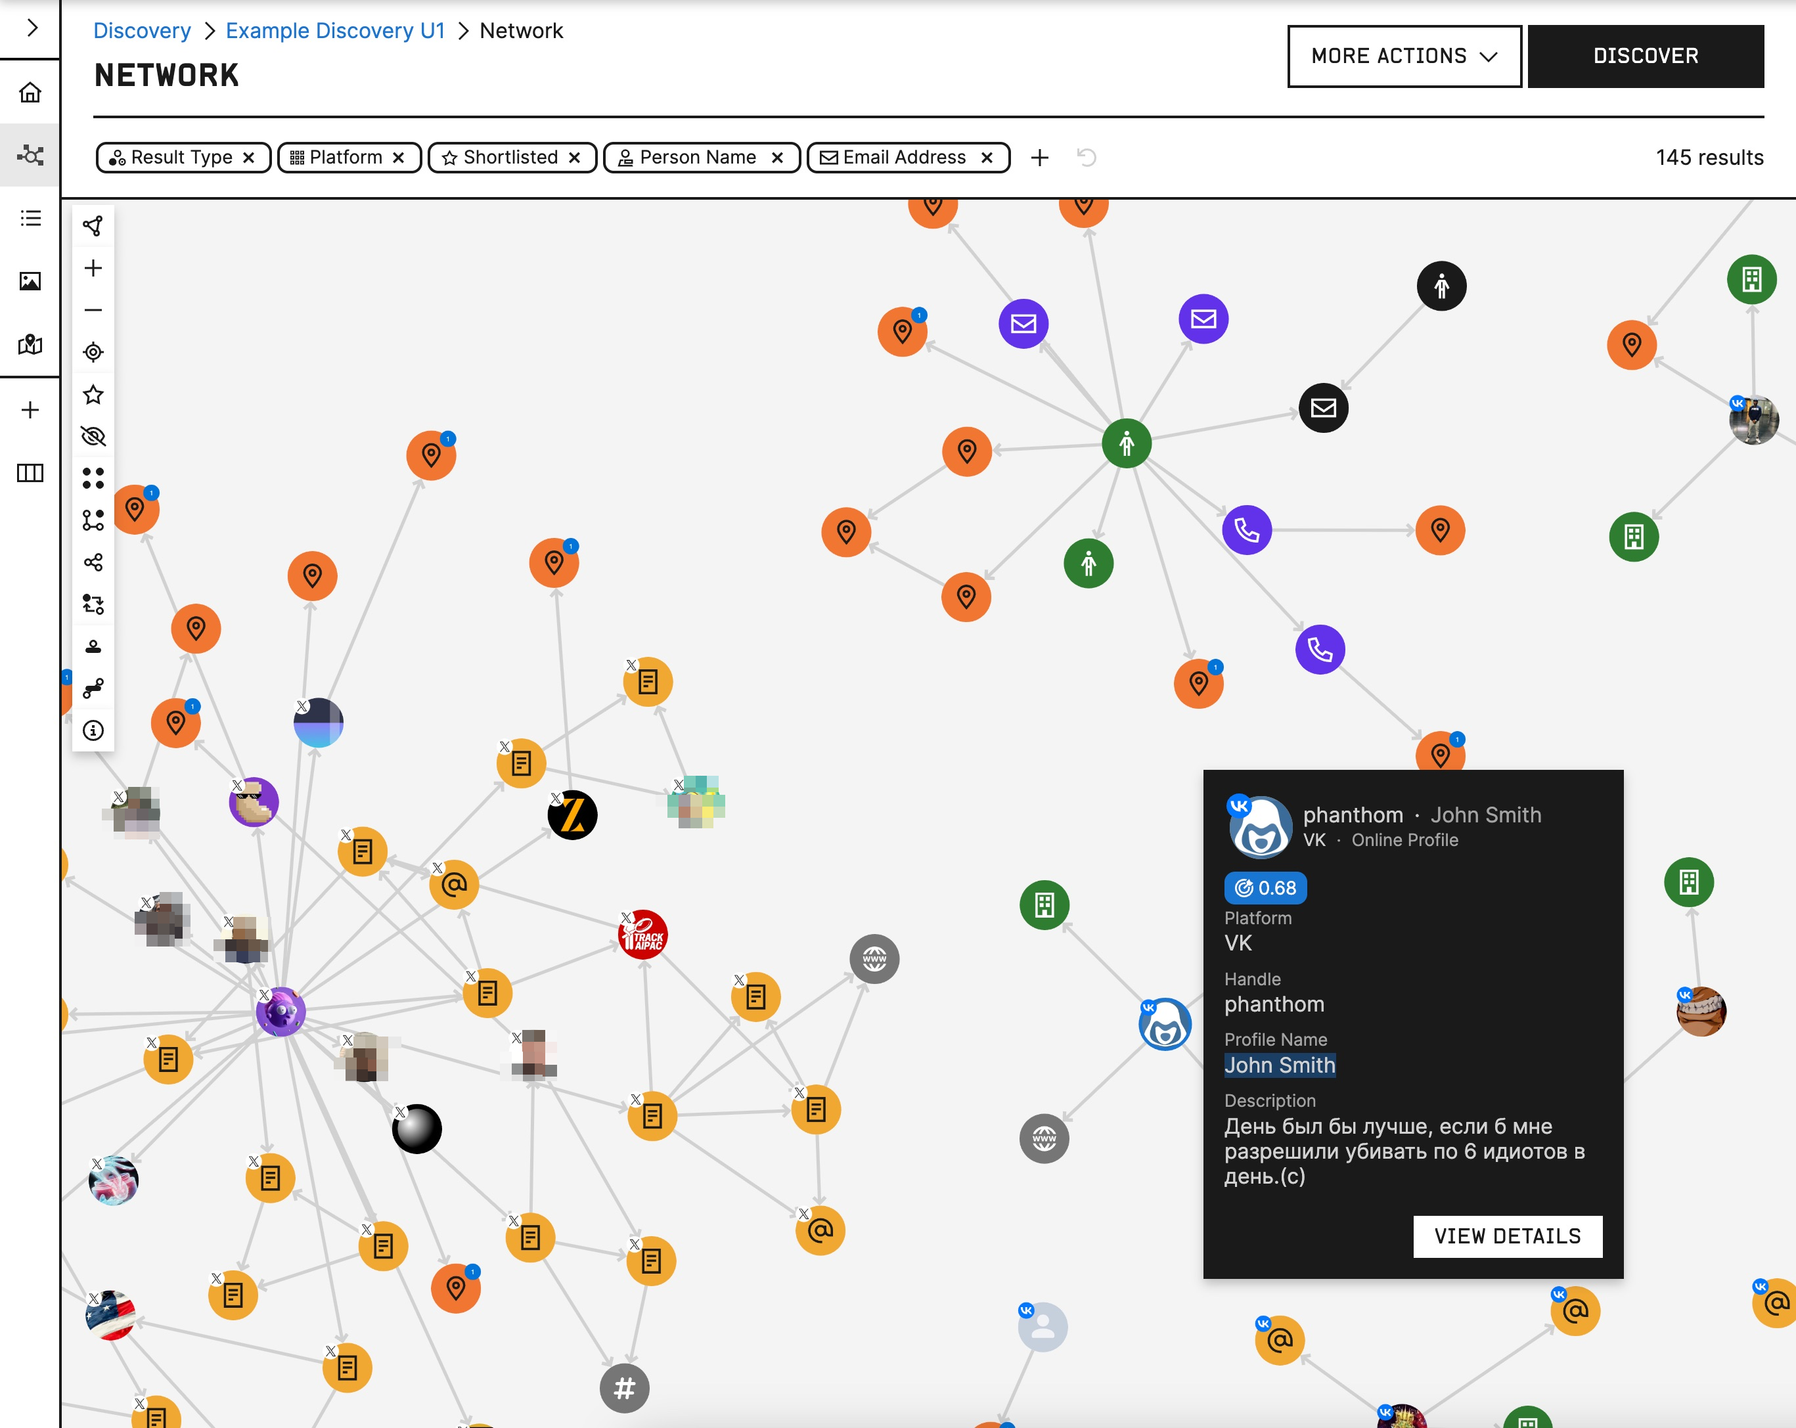Click the DISCOVER button
The image size is (1796, 1428).
click(x=1644, y=56)
